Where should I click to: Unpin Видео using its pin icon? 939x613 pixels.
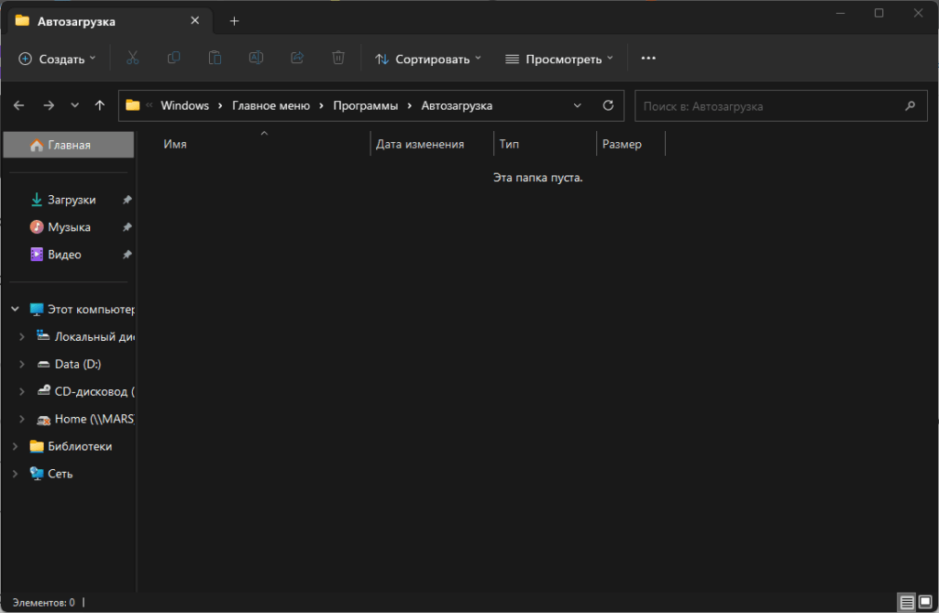(x=127, y=255)
